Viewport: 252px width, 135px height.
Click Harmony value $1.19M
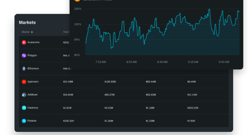(x=150, y=108)
